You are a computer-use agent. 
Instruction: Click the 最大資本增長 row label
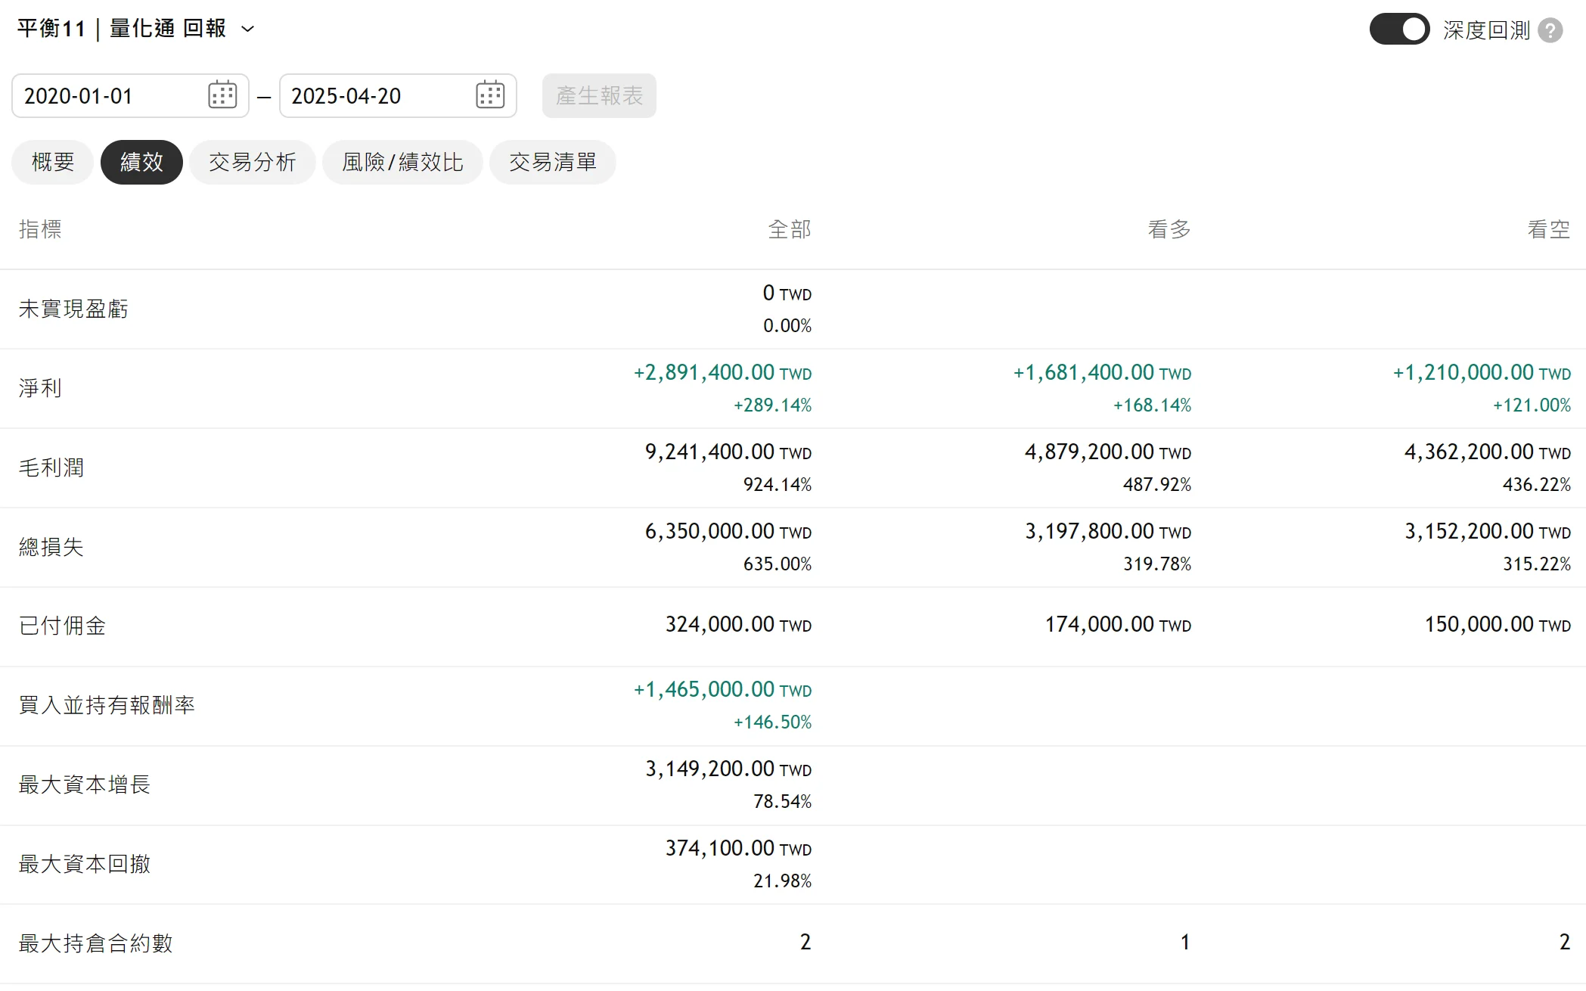[85, 784]
